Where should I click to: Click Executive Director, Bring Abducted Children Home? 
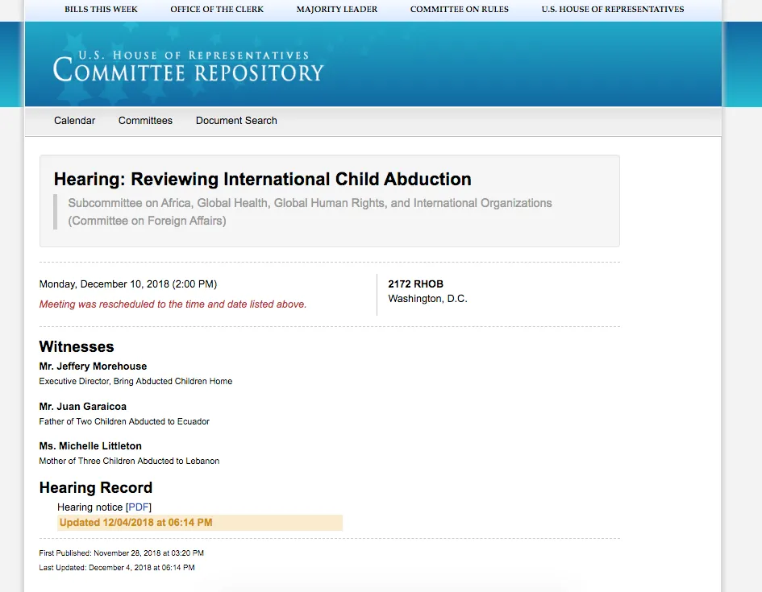[135, 382]
